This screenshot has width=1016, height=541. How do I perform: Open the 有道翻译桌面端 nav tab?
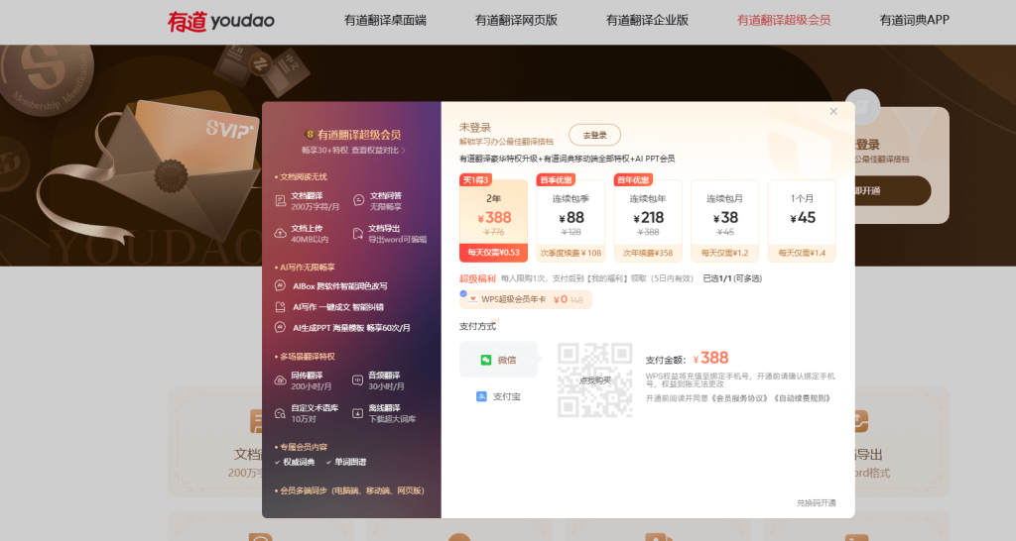pyautogui.click(x=385, y=20)
